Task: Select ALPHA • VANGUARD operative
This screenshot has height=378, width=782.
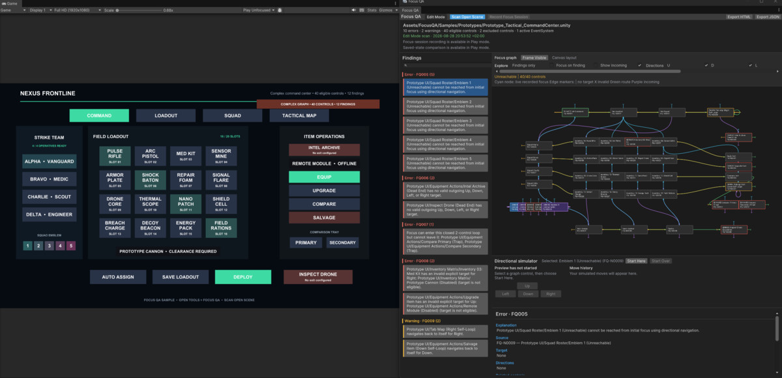Action: click(49, 161)
